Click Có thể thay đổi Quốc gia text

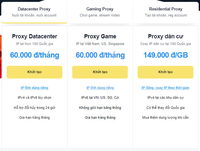(x=165, y=108)
